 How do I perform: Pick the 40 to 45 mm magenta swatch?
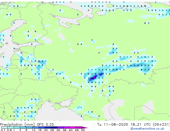click(x=73, y=128)
